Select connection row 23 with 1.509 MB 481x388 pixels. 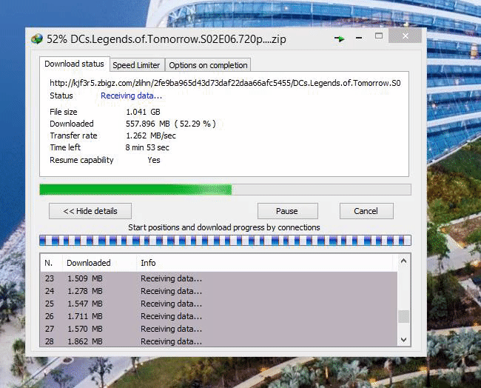click(219, 278)
